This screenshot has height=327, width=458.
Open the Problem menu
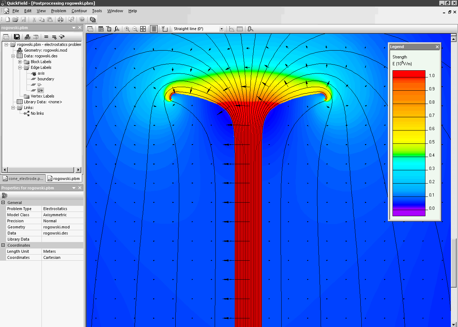coord(59,11)
